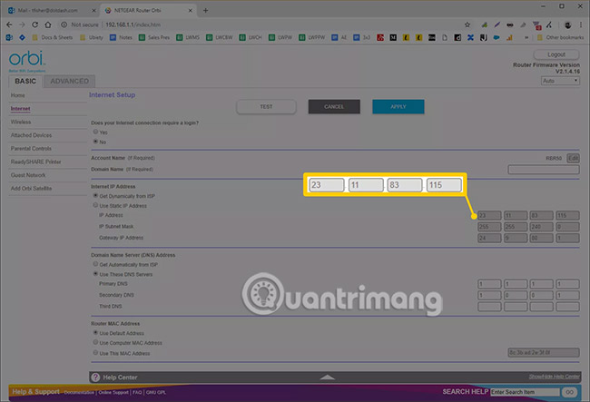Select Get Automatically from ISP for DNS

point(95,264)
